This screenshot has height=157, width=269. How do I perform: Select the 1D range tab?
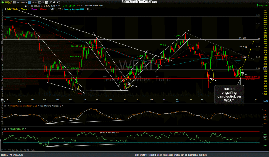tap(28, 150)
